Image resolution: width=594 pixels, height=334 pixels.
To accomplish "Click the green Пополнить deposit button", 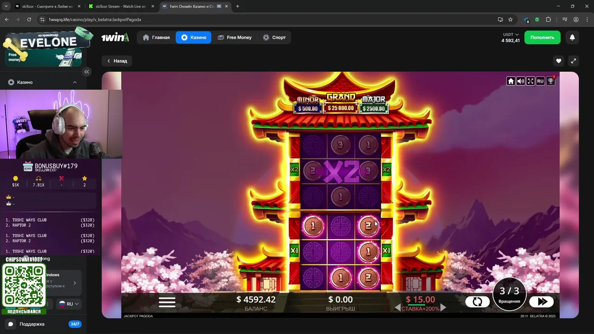I will [542, 38].
